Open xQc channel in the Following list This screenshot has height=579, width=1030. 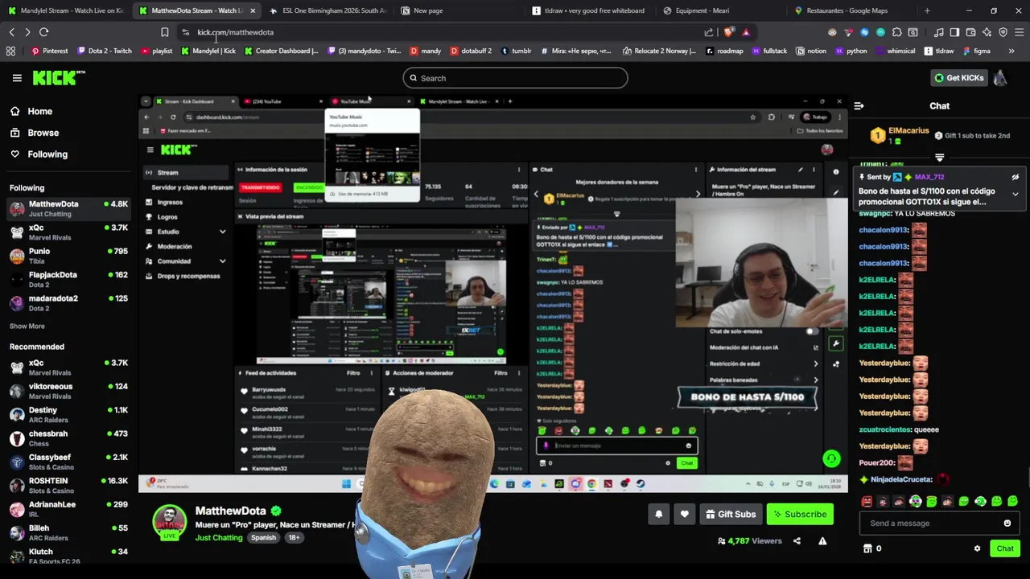coord(68,232)
